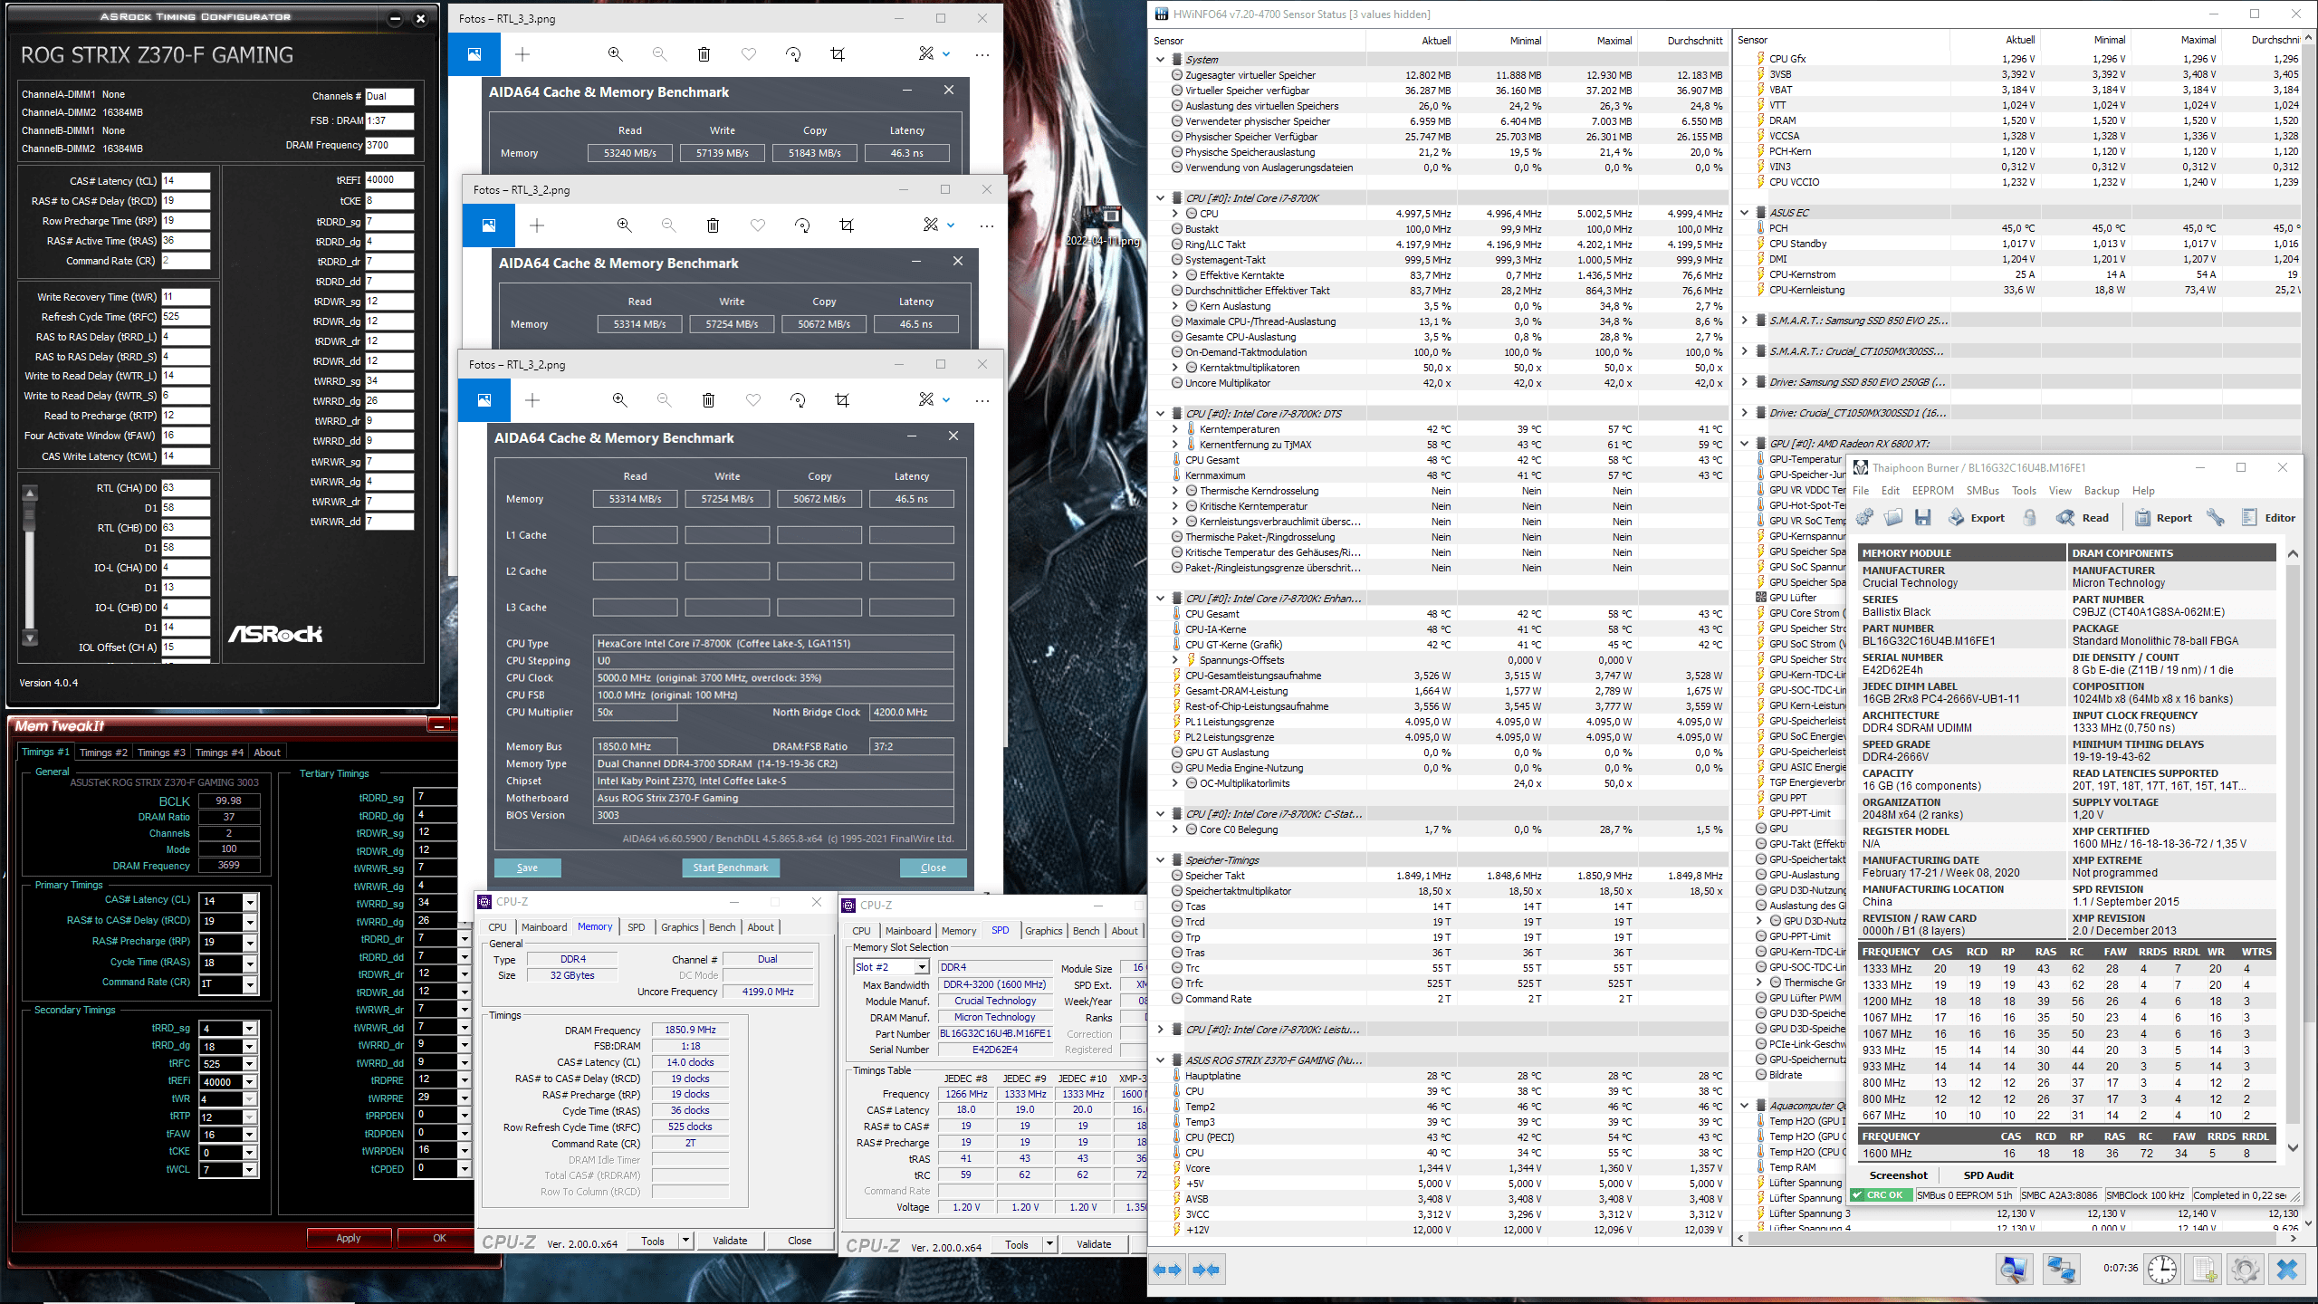The height and width of the screenshot is (1304, 2318).
Task: Open EEPROM menu in Thaiphoon Burner
Action: (1932, 491)
